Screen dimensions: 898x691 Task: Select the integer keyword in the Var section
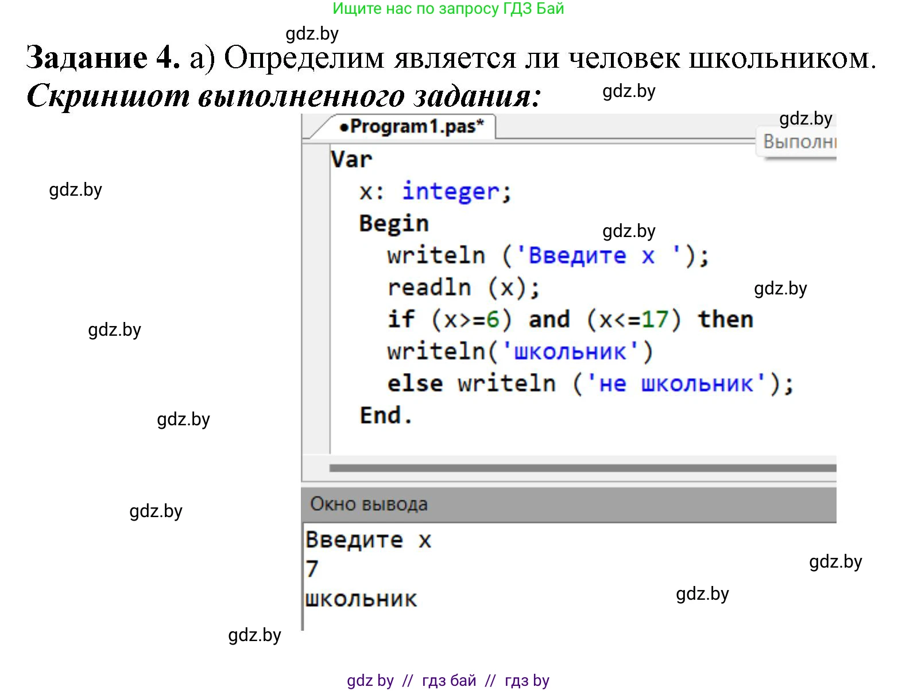(x=451, y=190)
